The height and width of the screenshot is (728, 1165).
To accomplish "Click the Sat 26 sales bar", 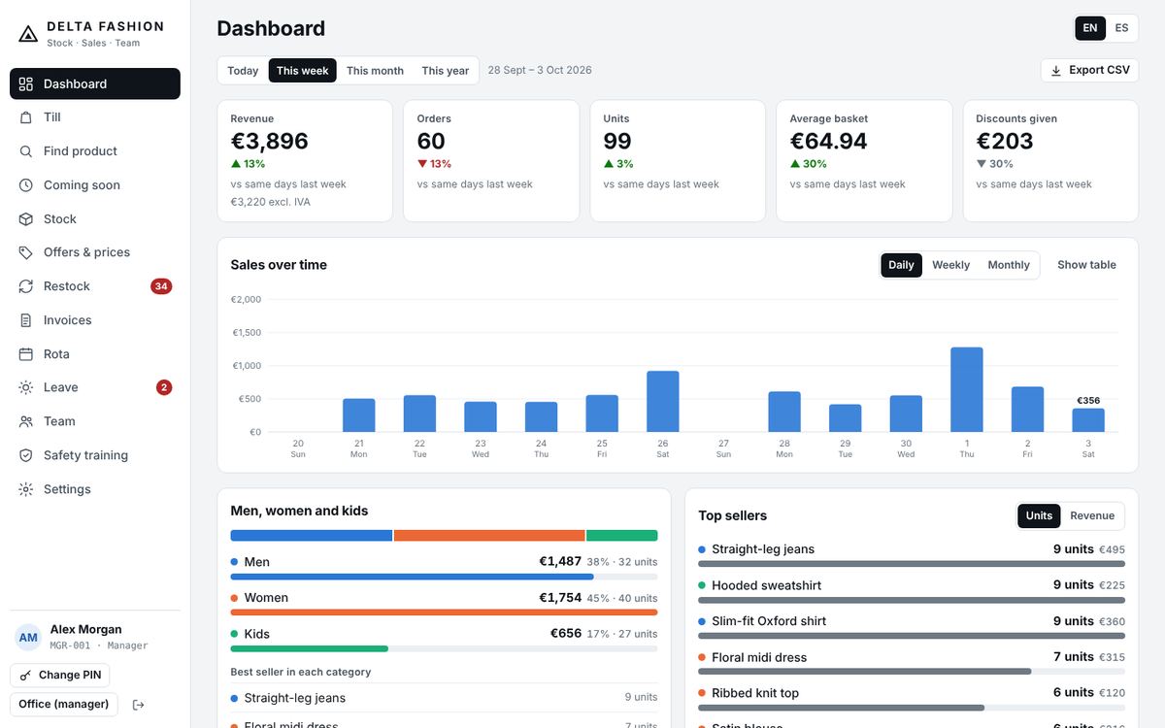I will [663, 401].
